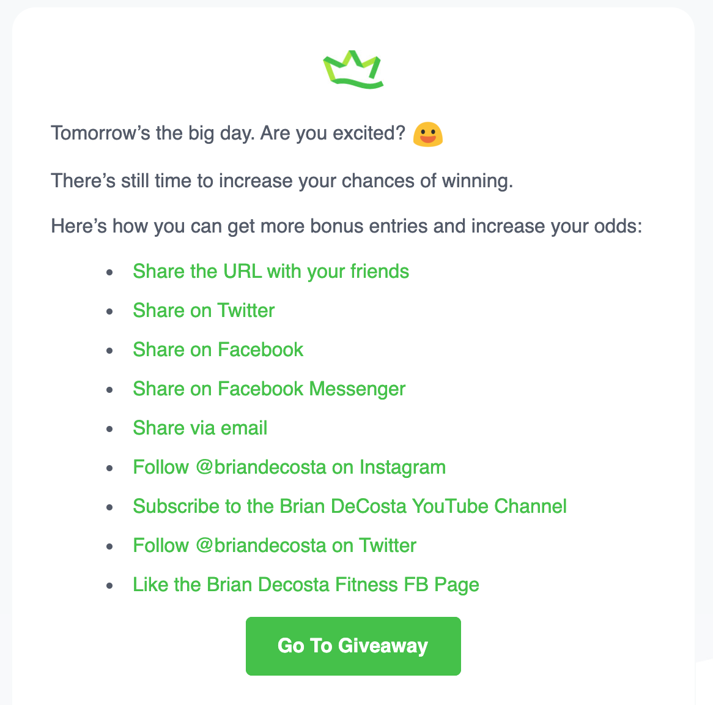Click the bullet beside Share on Facebook Messenger

(109, 390)
